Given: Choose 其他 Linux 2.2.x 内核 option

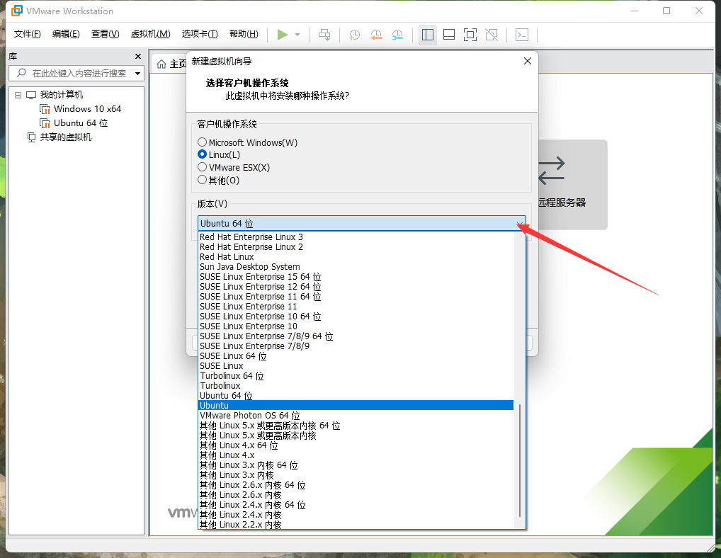Looking at the screenshot, I should click(x=356, y=525).
